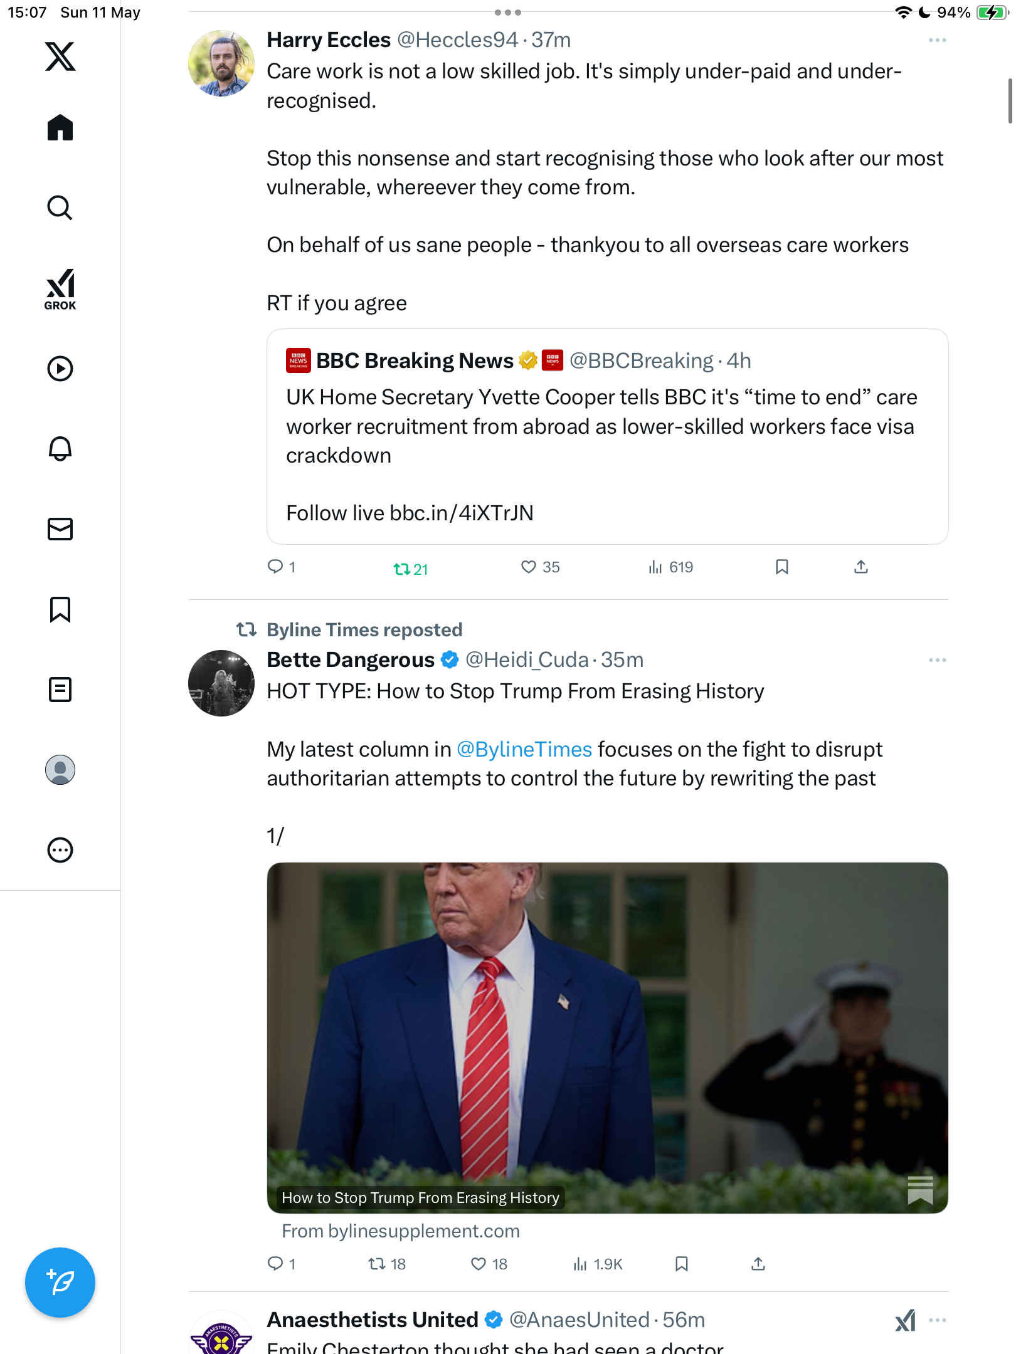Open the Trump article image card
The height and width of the screenshot is (1354, 1016).
(x=607, y=1037)
